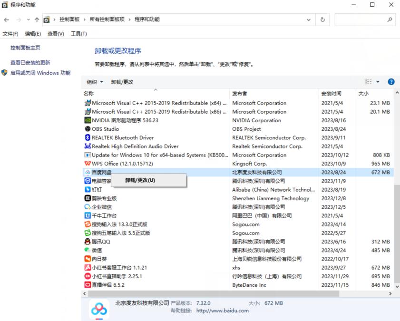This screenshot has width=400, height=321.
Task: Click the 腾讯QQ penguin icon
Action: tap(88, 242)
